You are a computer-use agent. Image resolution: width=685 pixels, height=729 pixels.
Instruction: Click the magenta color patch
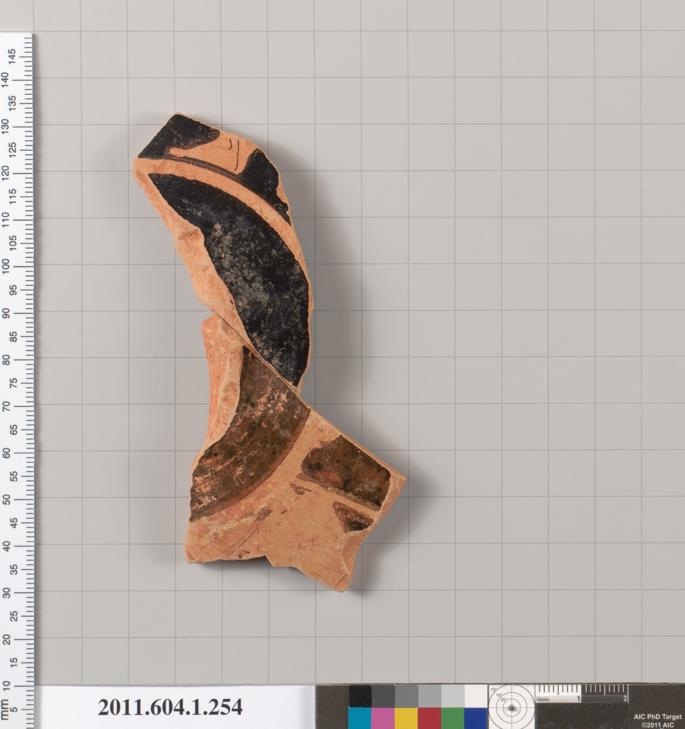pyautogui.click(x=383, y=718)
